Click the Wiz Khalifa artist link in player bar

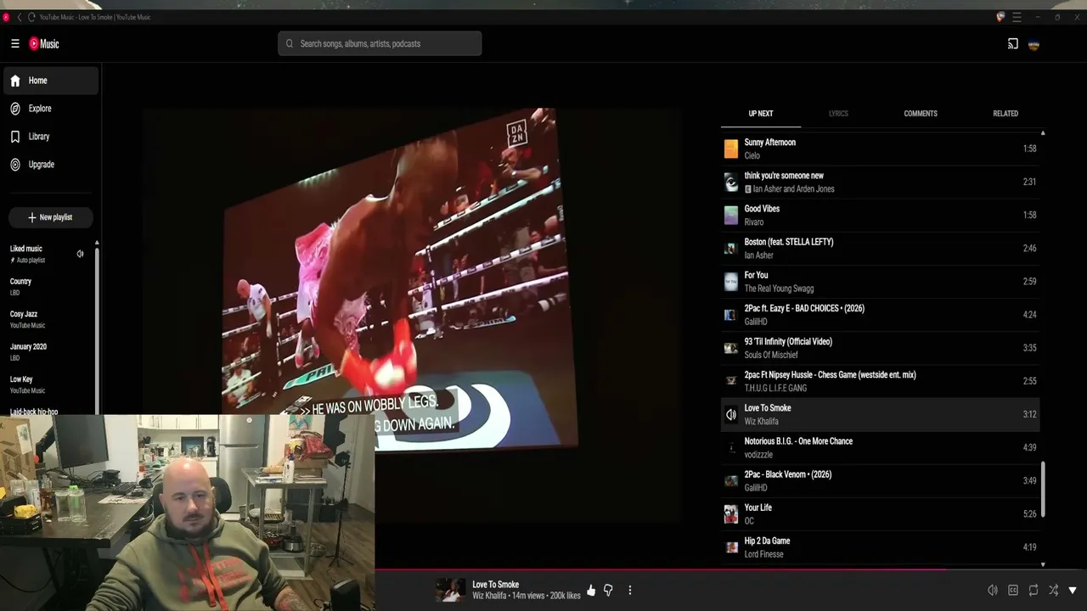click(x=489, y=596)
